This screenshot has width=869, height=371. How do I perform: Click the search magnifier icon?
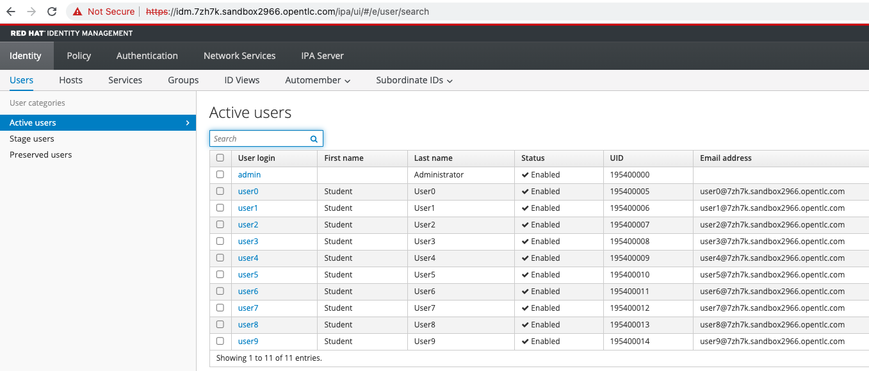pyautogui.click(x=313, y=138)
